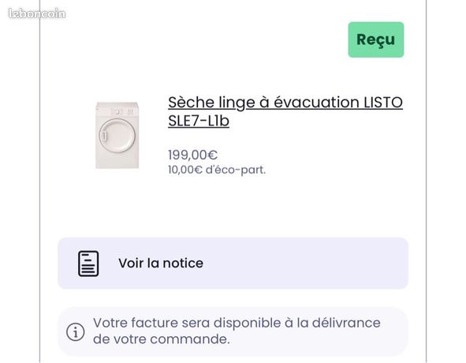Click the leboncoin watermark logo
Image resolution: width=466 pixels, height=363 pixels.
point(37,13)
